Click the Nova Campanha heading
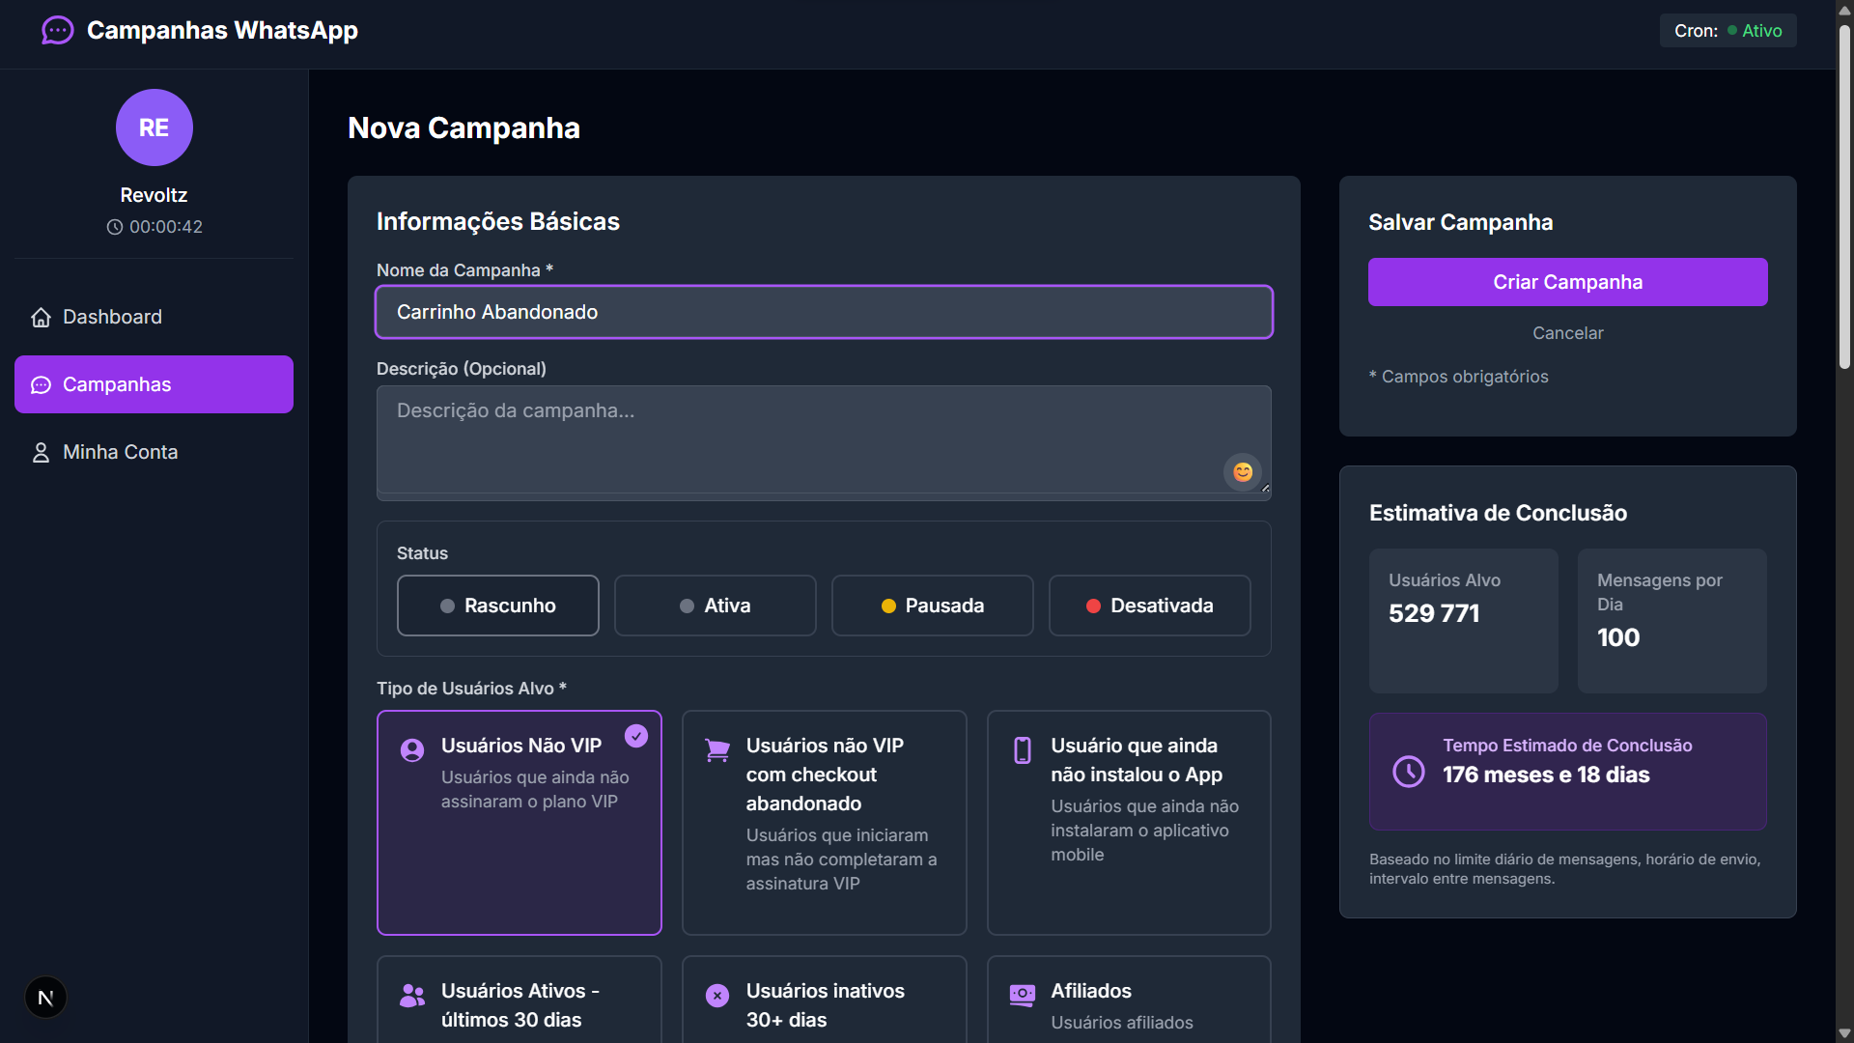 pyautogui.click(x=463, y=127)
